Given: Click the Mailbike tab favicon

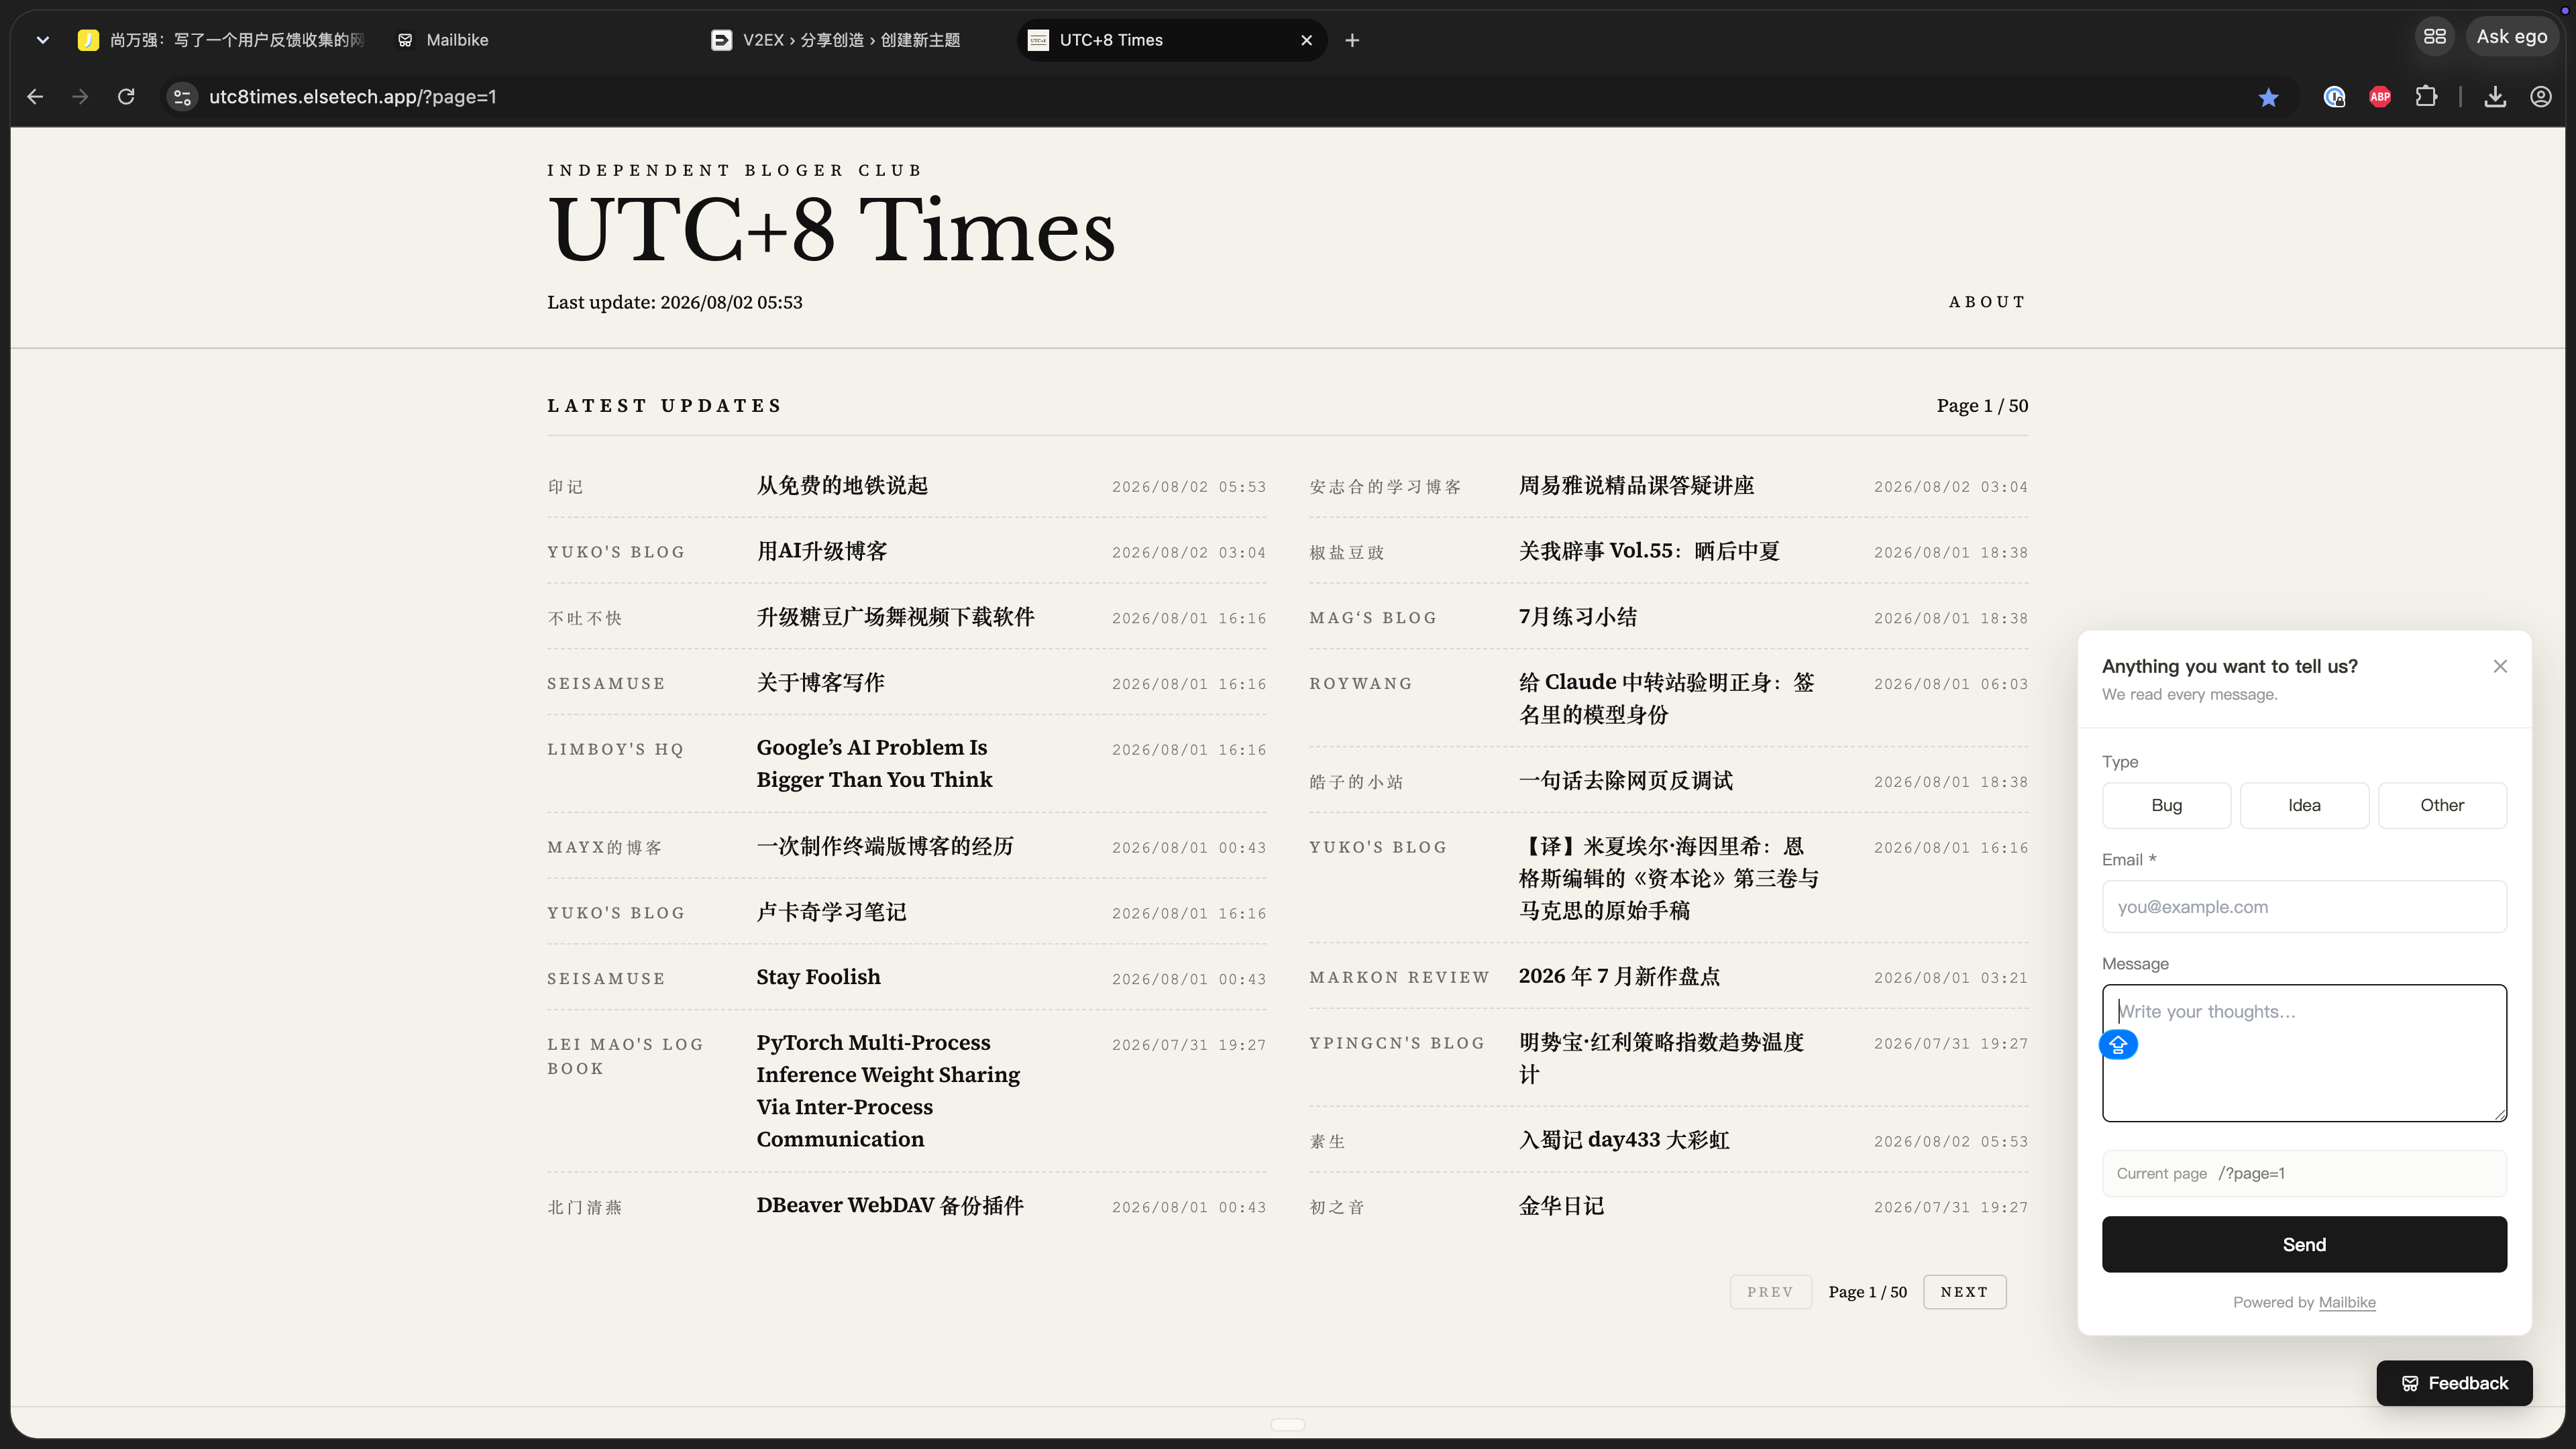Looking at the screenshot, I should click(405, 40).
